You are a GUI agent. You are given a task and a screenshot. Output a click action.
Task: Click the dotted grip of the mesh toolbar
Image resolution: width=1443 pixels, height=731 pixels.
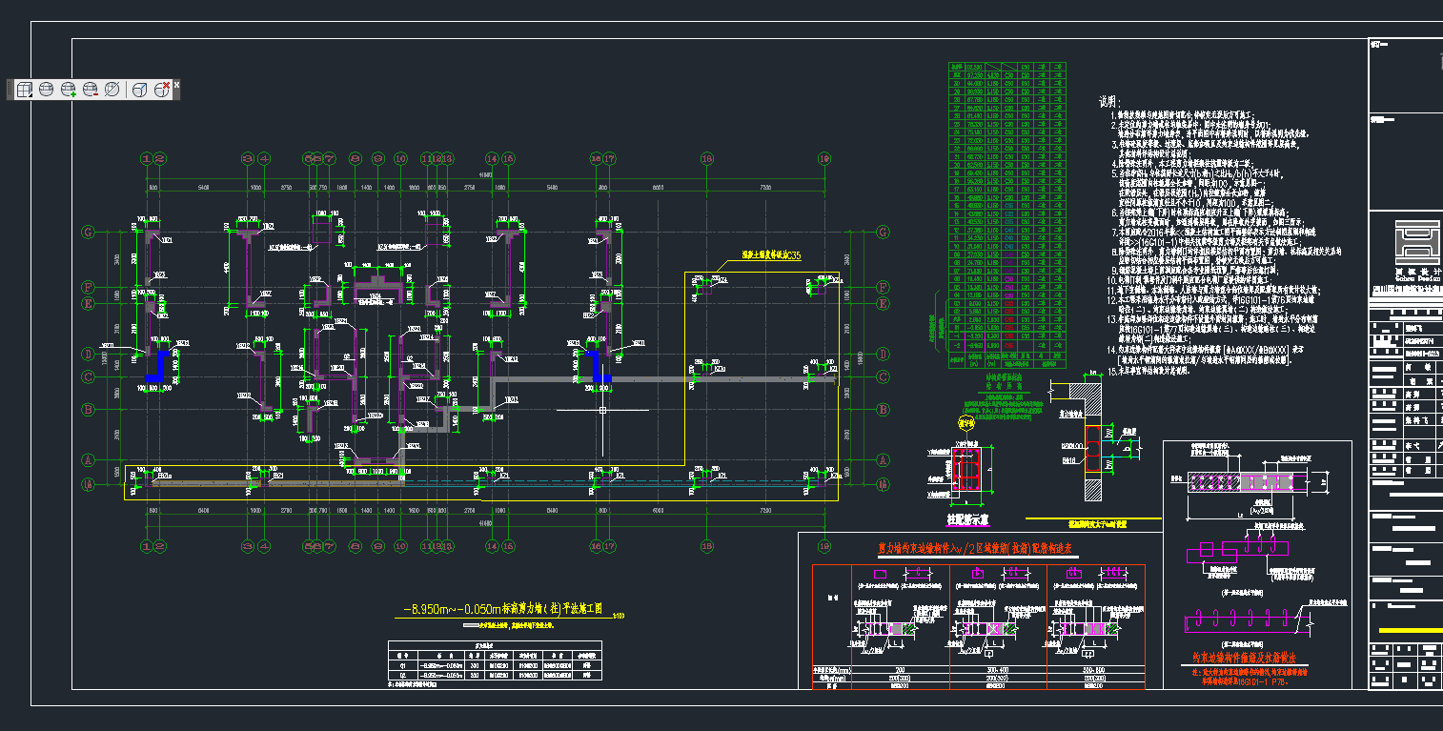coord(10,90)
